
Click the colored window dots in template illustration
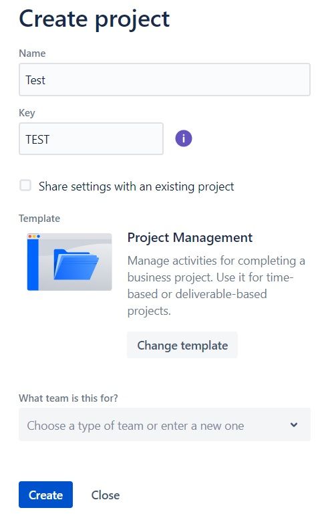(x=34, y=237)
